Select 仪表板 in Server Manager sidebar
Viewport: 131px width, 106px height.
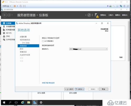(8, 23)
